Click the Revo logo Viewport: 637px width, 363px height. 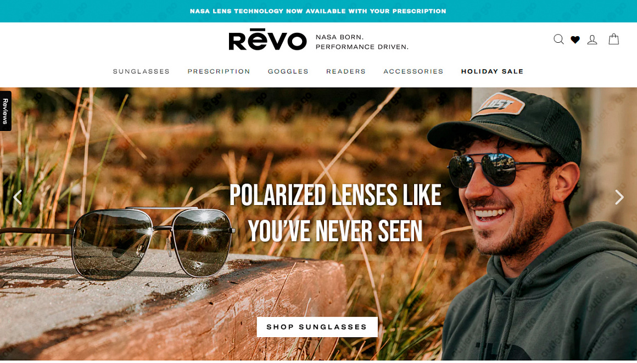coord(267,39)
